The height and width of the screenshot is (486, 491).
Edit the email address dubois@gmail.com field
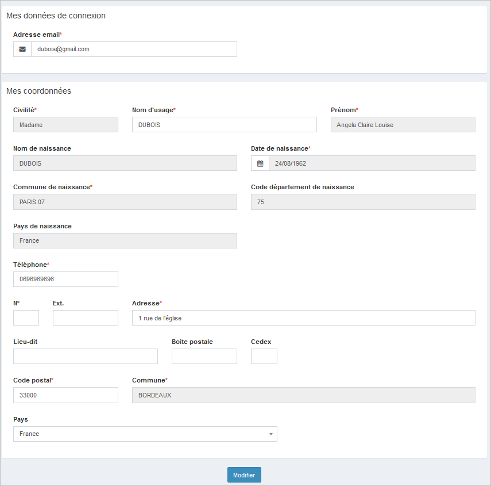(x=133, y=49)
